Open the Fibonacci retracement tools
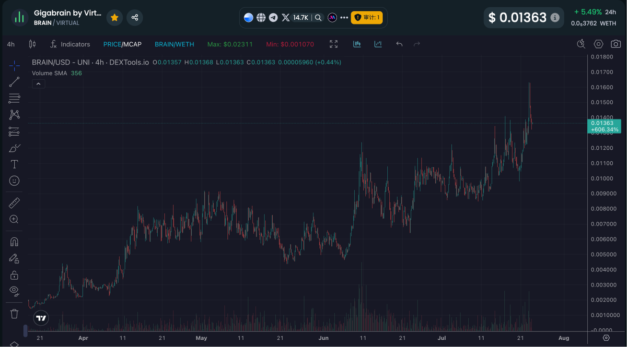 pyautogui.click(x=14, y=98)
